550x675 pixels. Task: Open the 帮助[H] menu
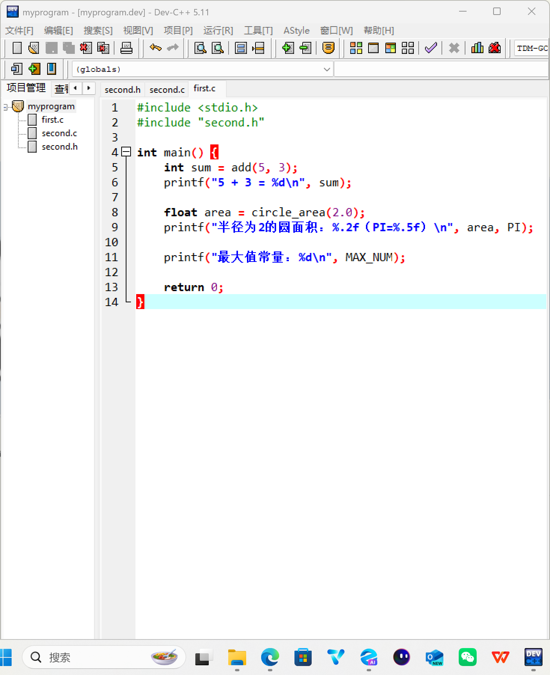pos(379,30)
